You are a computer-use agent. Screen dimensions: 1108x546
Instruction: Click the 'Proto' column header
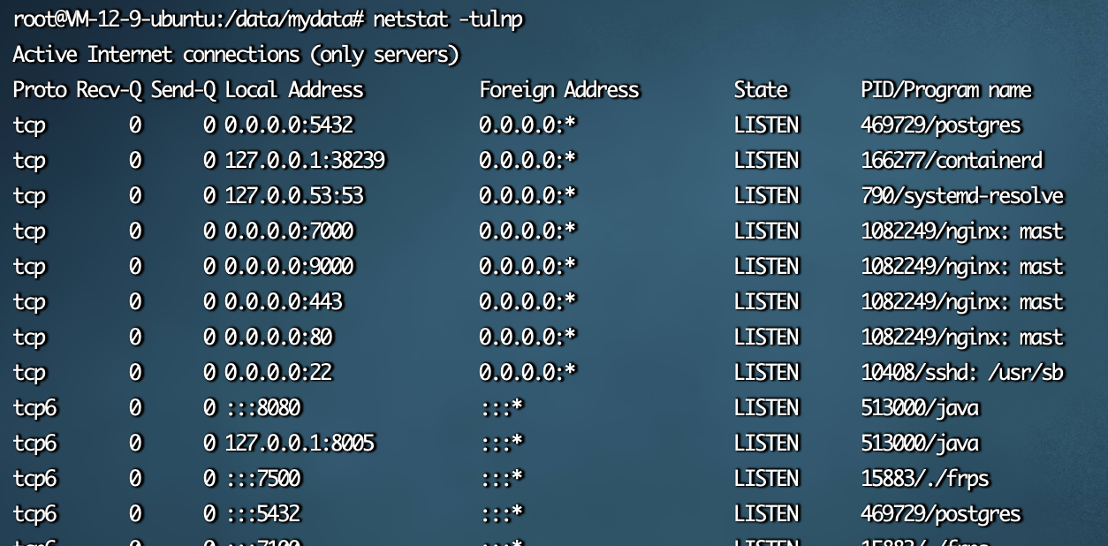pos(41,89)
